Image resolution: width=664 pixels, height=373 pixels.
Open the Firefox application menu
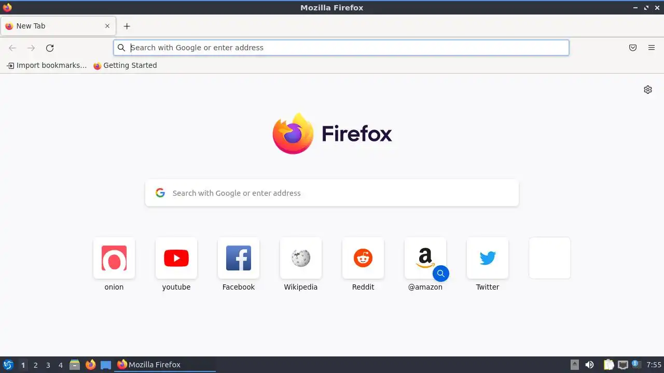(652, 48)
